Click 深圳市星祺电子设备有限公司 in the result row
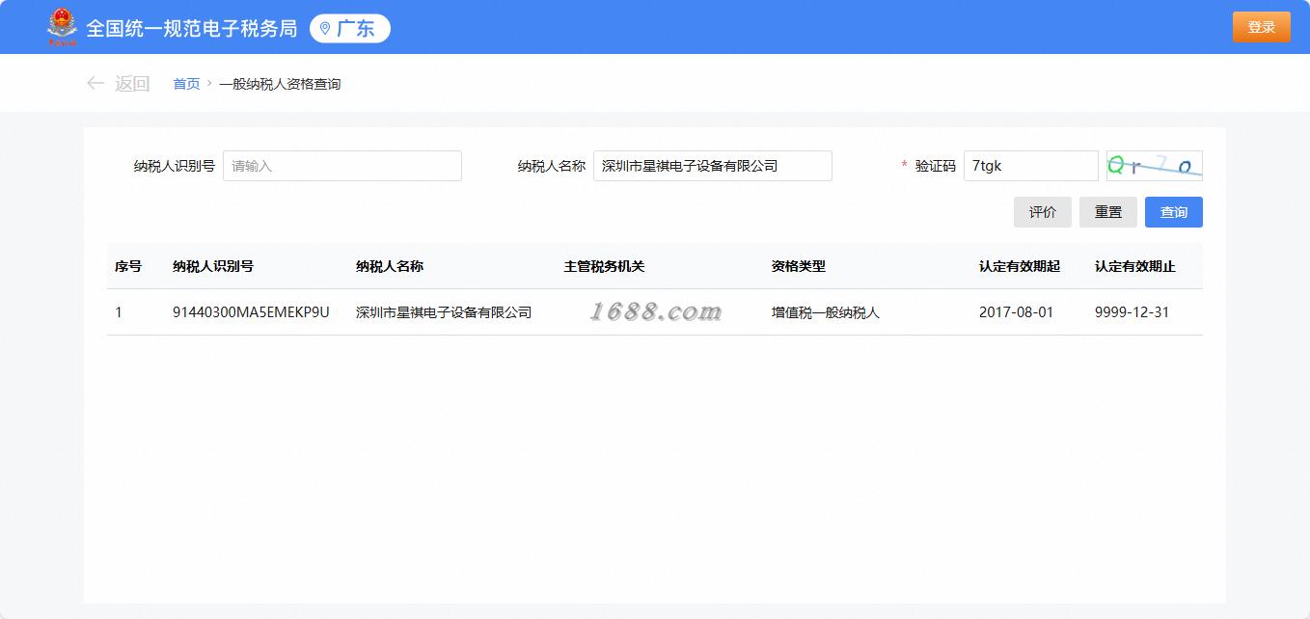This screenshot has height=619, width=1310. click(x=444, y=312)
